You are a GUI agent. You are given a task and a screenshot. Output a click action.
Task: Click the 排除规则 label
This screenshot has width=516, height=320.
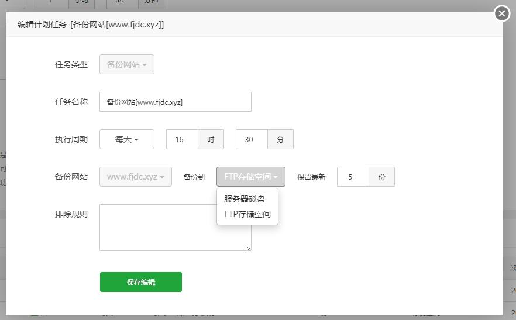click(x=71, y=215)
